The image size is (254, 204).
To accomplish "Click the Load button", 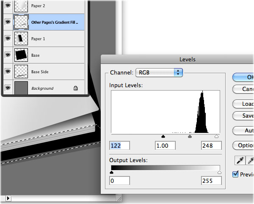I will (243, 104).
